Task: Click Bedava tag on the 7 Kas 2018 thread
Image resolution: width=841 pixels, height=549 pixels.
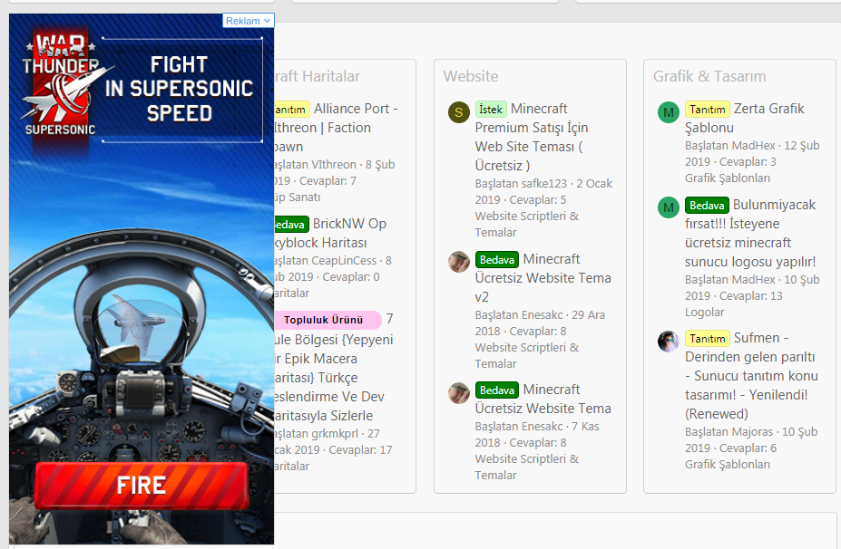Action: (496, 390)
